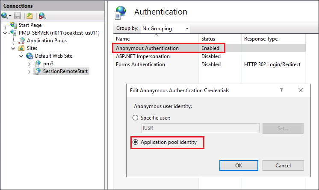Click the IUSR user name field

point(200,128)
